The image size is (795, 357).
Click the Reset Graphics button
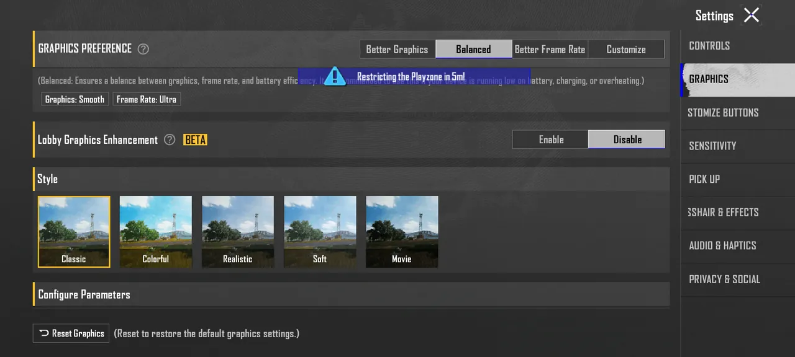[71, 333]
